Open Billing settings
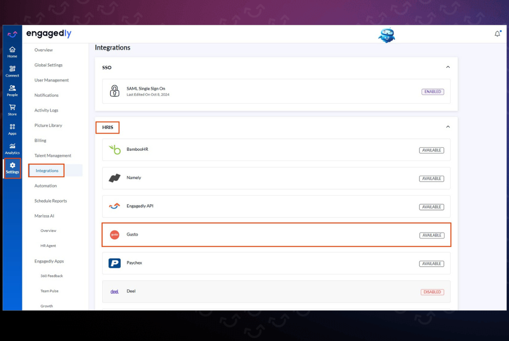The image size is (509, 341). click(40, 141)
